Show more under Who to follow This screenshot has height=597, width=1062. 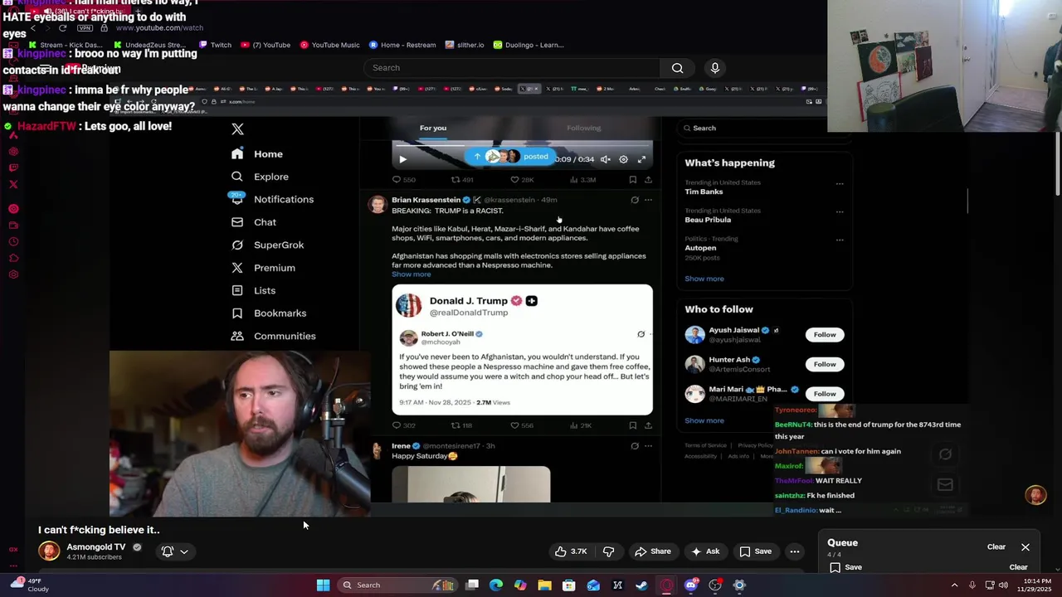click(704, 420)
